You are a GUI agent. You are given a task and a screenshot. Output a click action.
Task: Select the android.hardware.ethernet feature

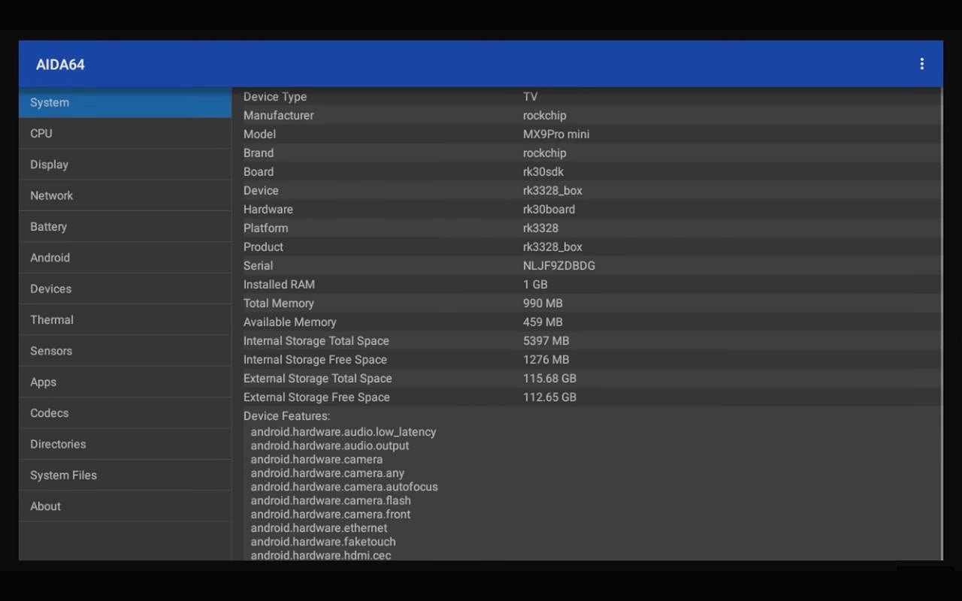coord(319,528)
